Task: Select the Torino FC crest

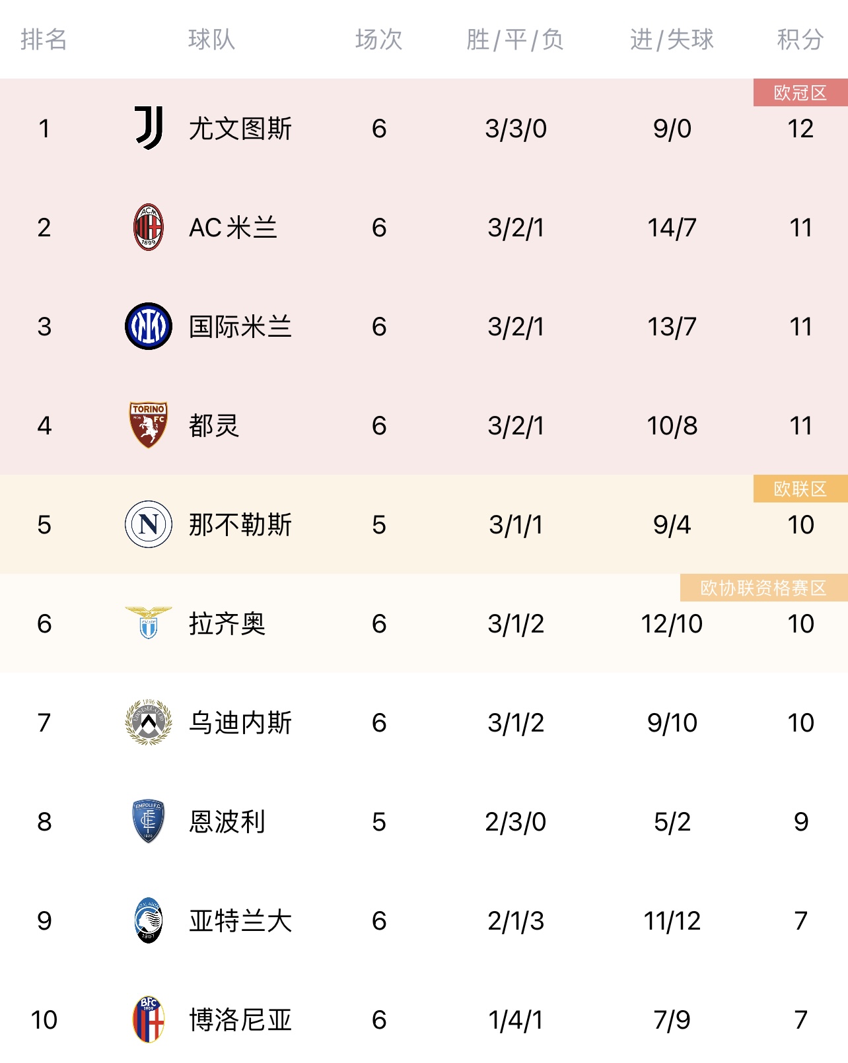Action: (149, 425)
